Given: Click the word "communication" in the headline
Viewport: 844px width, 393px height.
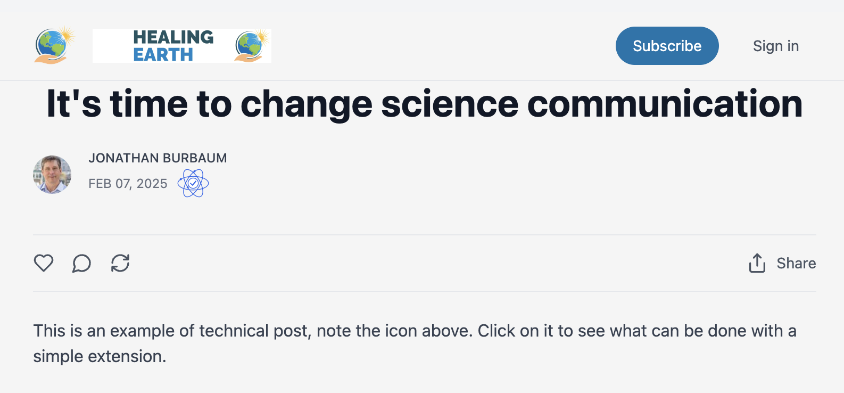Looking at the screenshot, I should tap(664, 104).
